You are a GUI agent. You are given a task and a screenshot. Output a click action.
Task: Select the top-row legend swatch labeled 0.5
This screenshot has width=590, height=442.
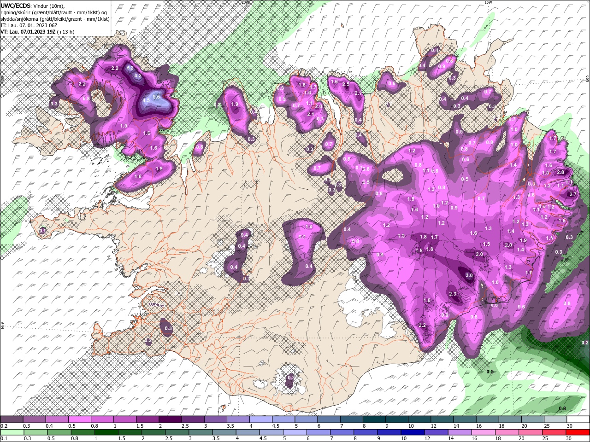tap(79, 419)
